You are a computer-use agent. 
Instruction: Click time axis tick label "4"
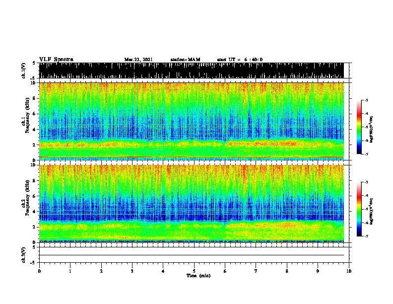coord(163,271)
